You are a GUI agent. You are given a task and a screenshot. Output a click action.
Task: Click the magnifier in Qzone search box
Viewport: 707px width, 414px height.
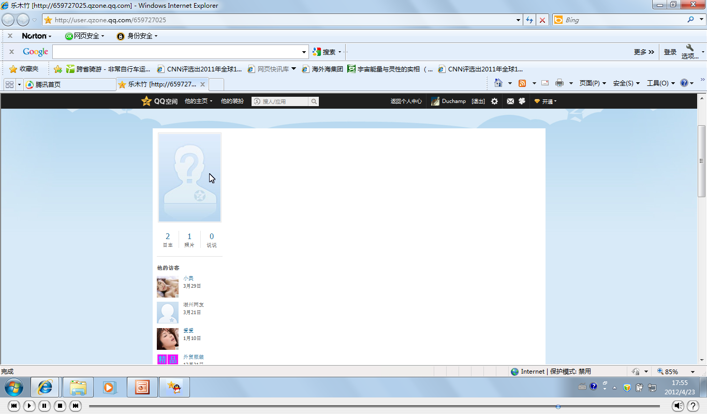point(314,101)
